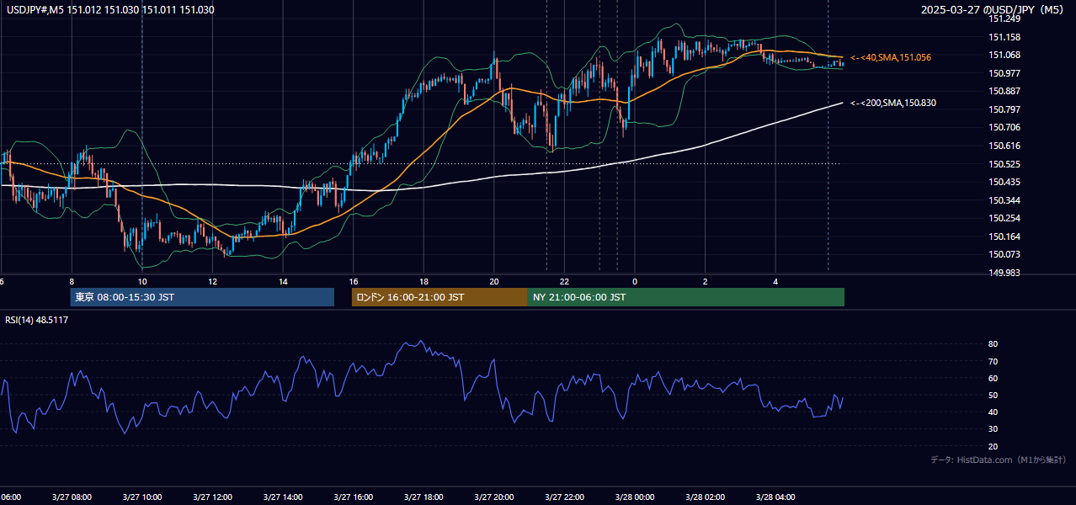Screen dimensions: 1076x505
Task: Click price axis value 151.249
Action: click(1004, 19)
